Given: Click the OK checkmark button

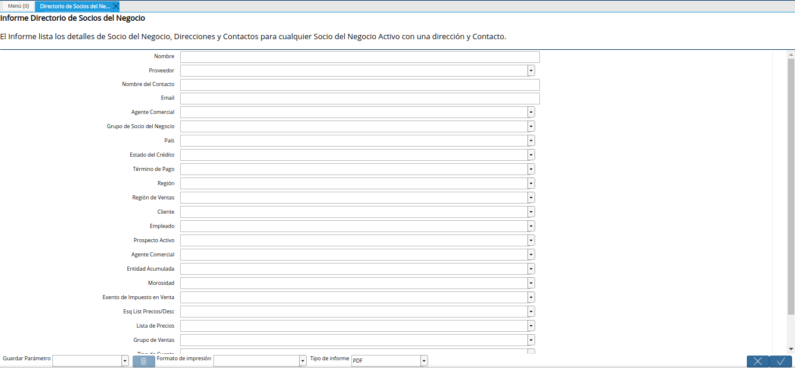Looking at the screenshot, I should pyautogui.click(x=781, y=361).
